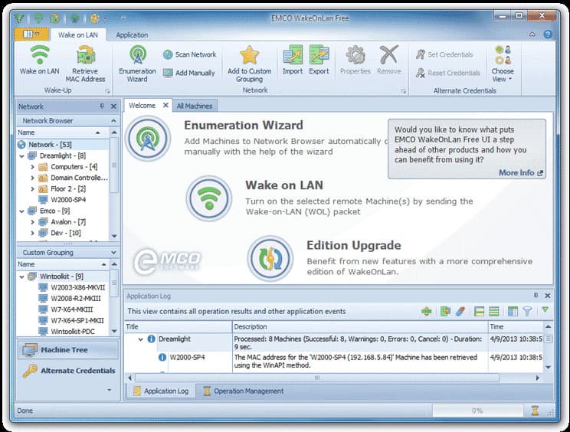The height and width of the screenshot is (432, 570).
Task: Click the Remove X icon
Action: point(388,60)
